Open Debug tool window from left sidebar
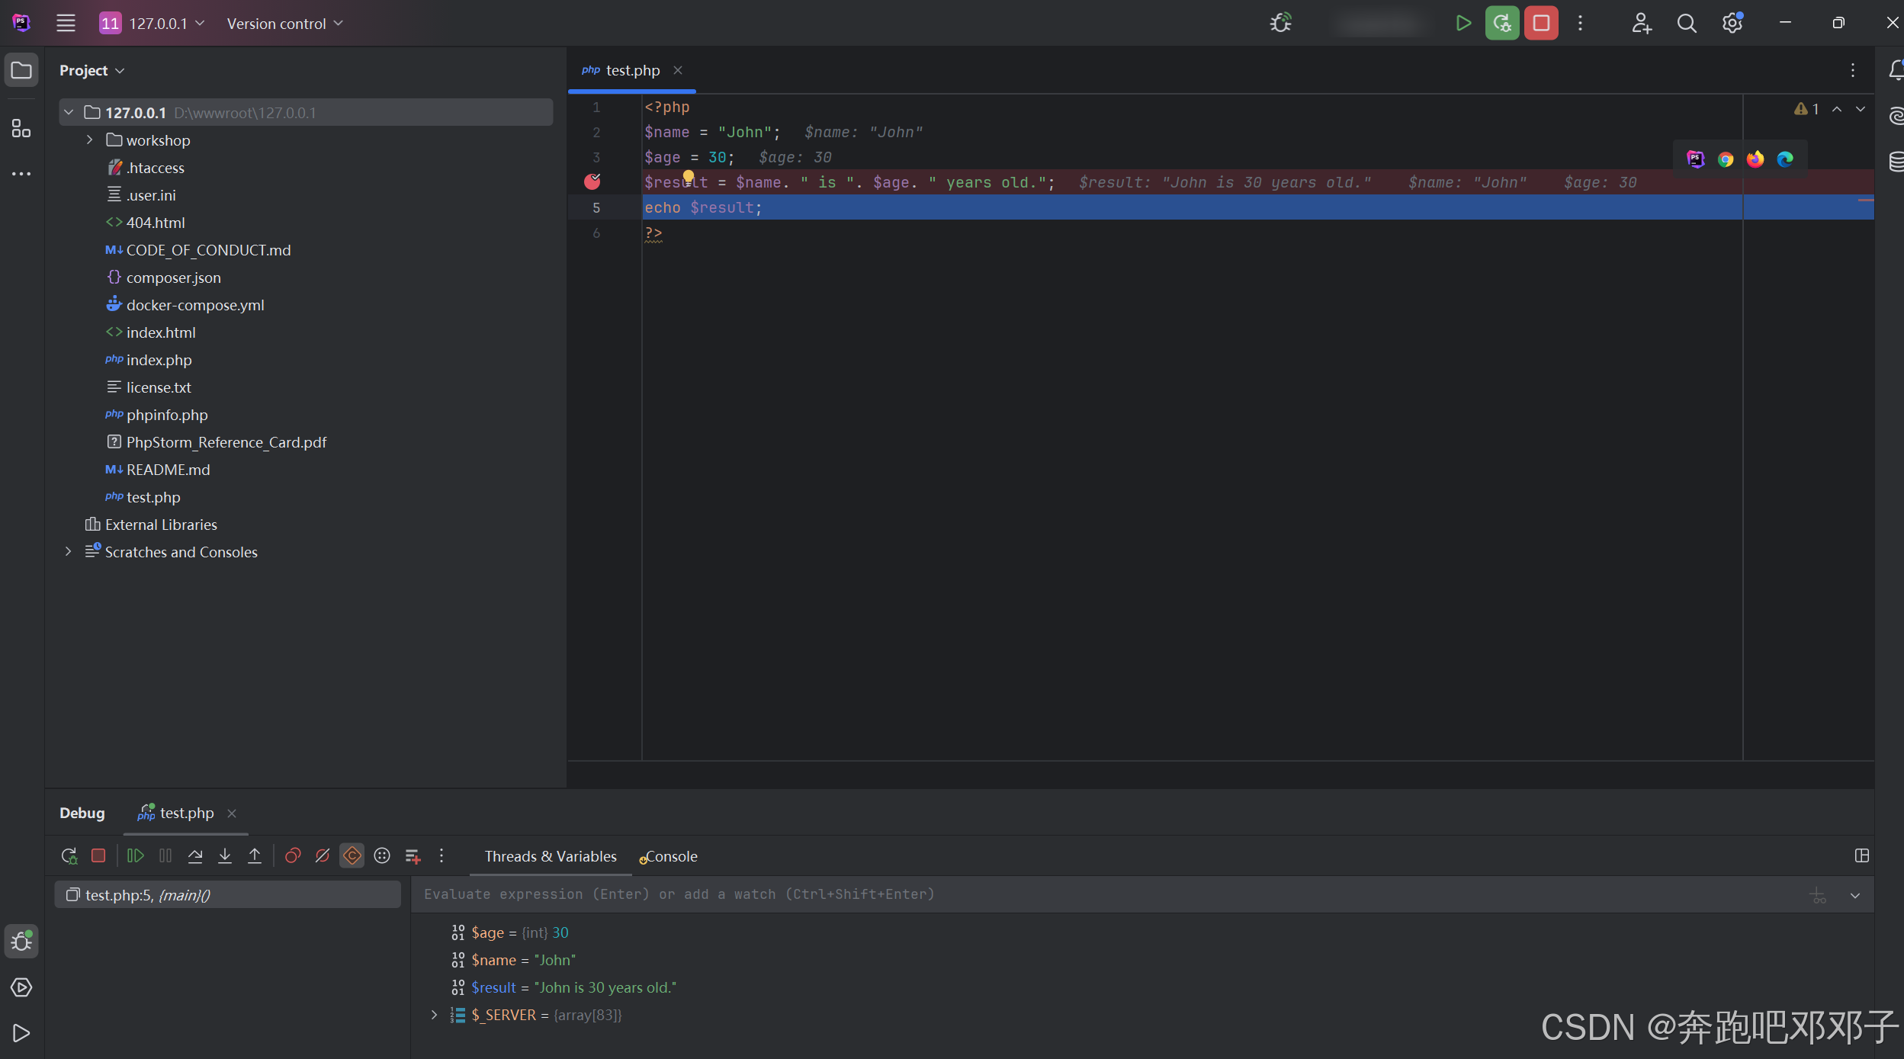 (21, 942)
